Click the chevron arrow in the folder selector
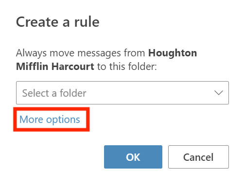The height and width of the screenshot is (188, 244). tap(219, 93)
